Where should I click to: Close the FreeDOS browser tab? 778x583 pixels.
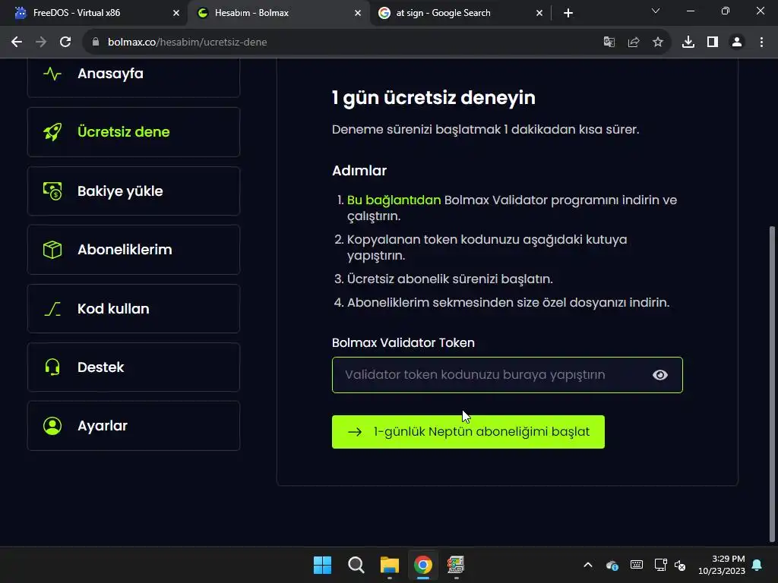tap(176, 13)
